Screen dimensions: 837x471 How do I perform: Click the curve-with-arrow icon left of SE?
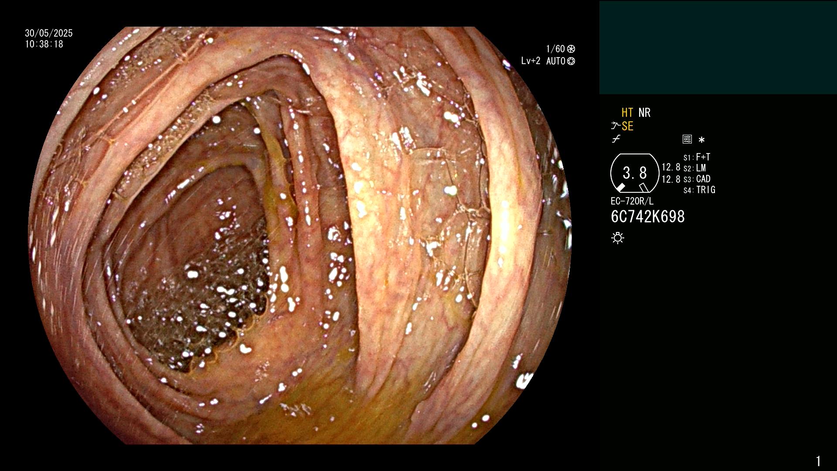[x=616, y=126]
